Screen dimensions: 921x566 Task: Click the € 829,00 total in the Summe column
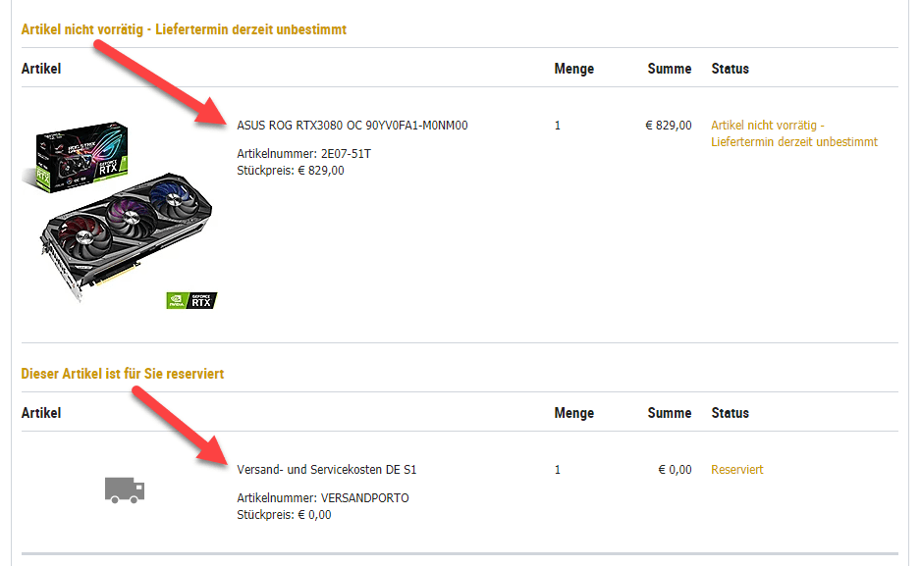pyautogui.click(x=668, y=126)
